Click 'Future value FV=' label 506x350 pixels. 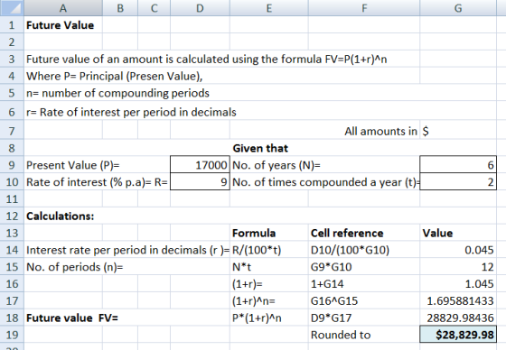[72, 318]
